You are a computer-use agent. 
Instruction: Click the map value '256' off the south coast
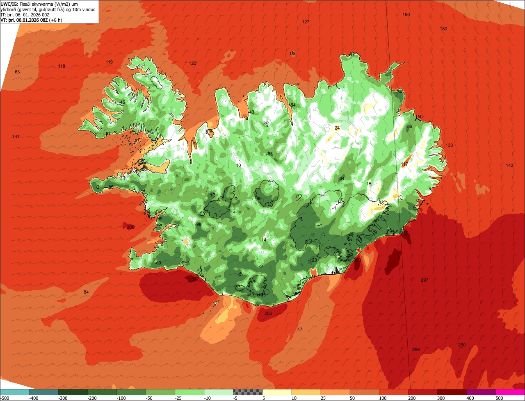(268, 313)
